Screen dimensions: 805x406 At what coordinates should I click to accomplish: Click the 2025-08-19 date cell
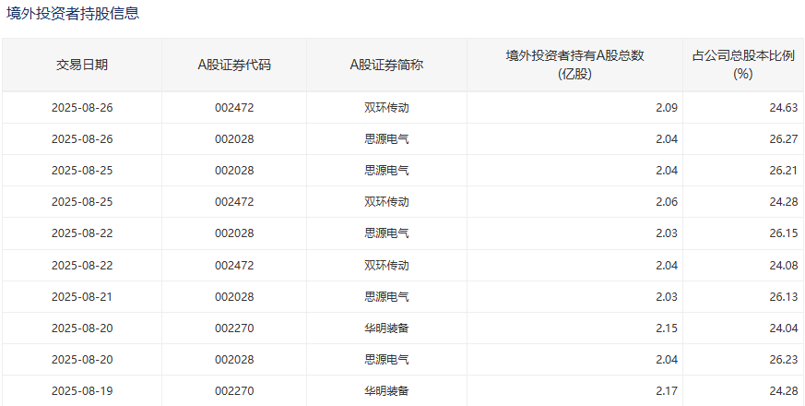(82, 390)
